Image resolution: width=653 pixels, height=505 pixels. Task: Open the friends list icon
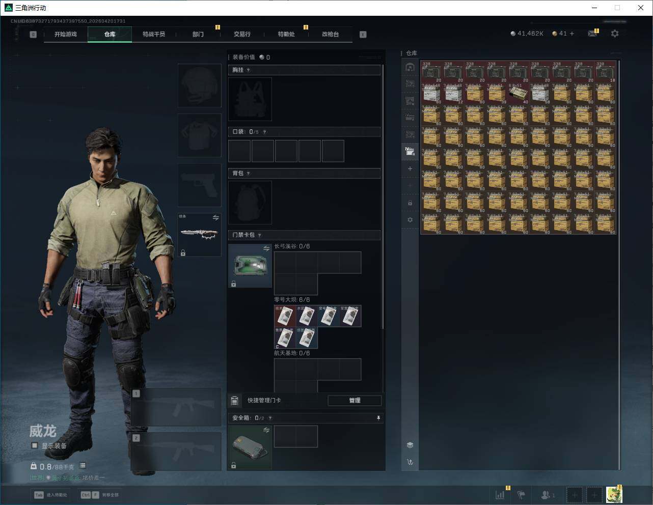[x=548, y=495]
